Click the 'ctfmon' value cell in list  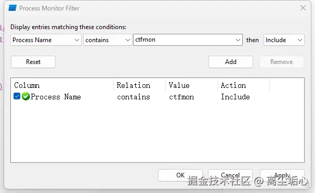pyautogui.click(x=181, y=97)
